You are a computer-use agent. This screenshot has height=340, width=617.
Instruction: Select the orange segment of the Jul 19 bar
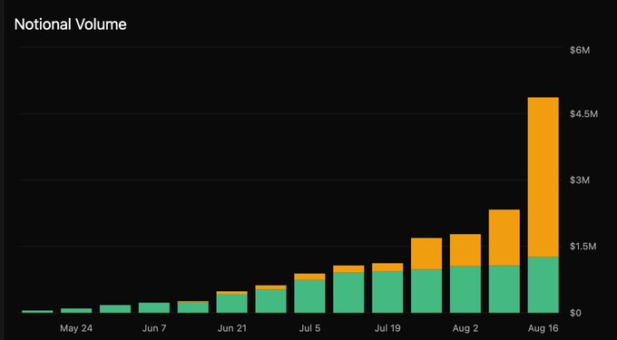[x=387, y=267]
